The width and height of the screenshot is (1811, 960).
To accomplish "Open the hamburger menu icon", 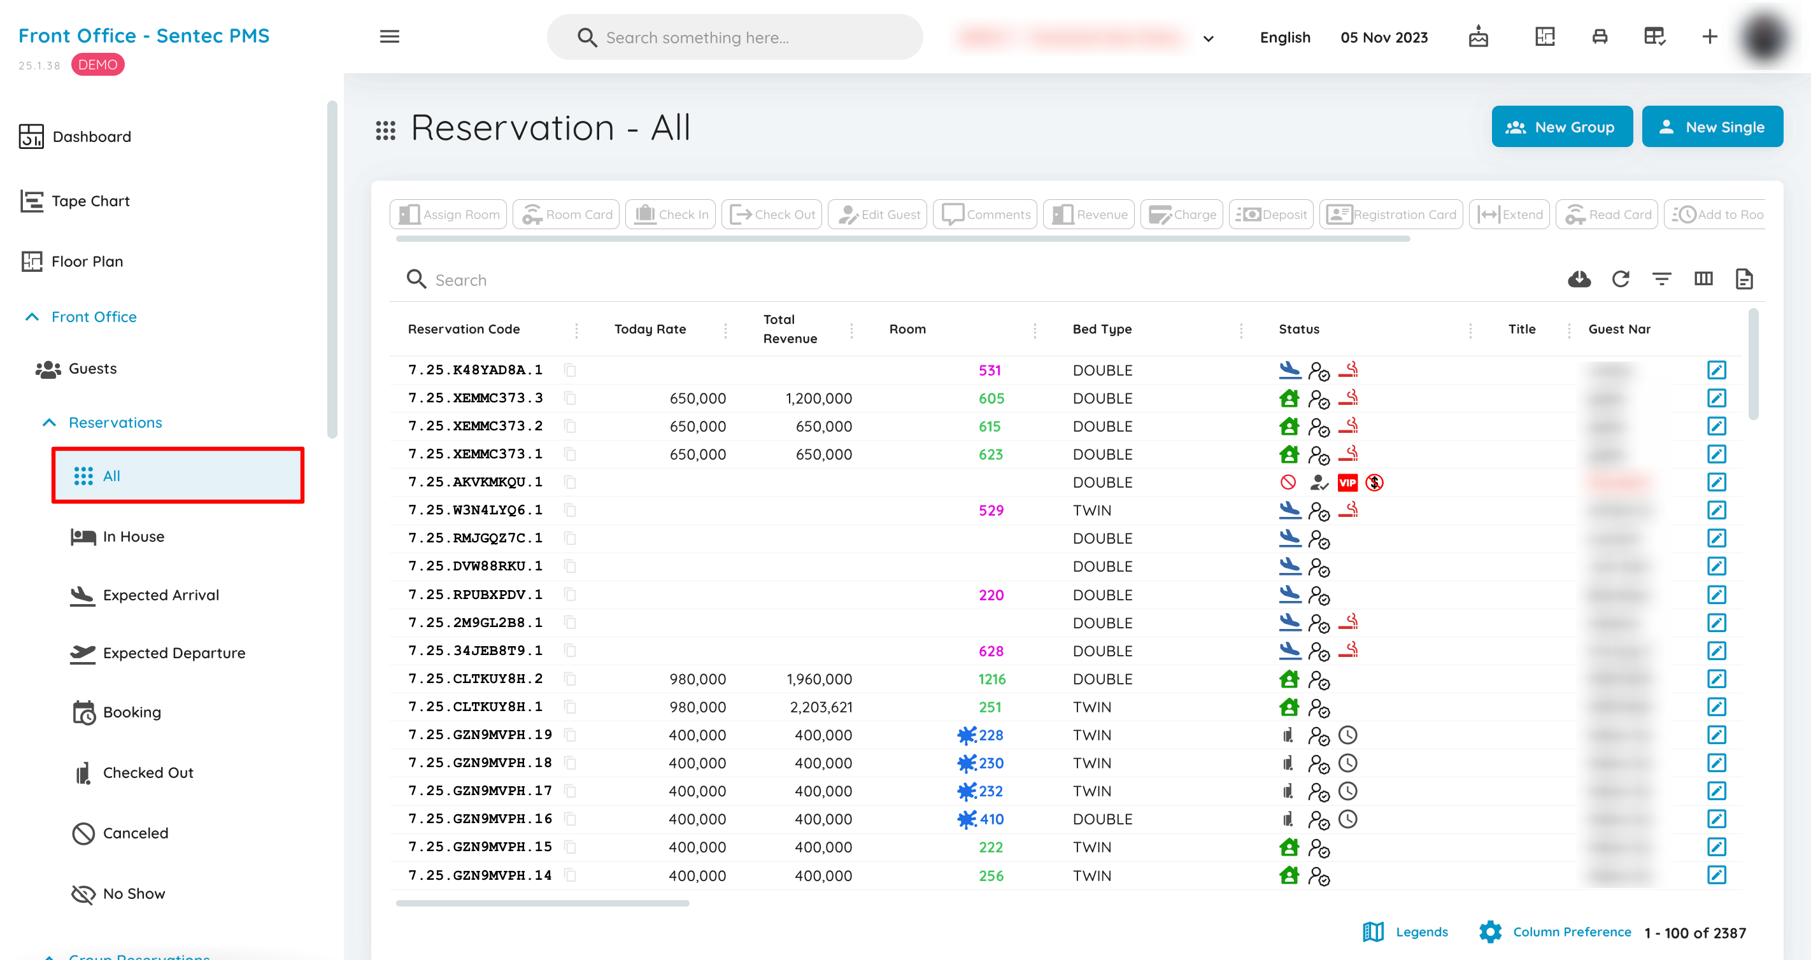I will pyautogui.click(x=390, y=36).
